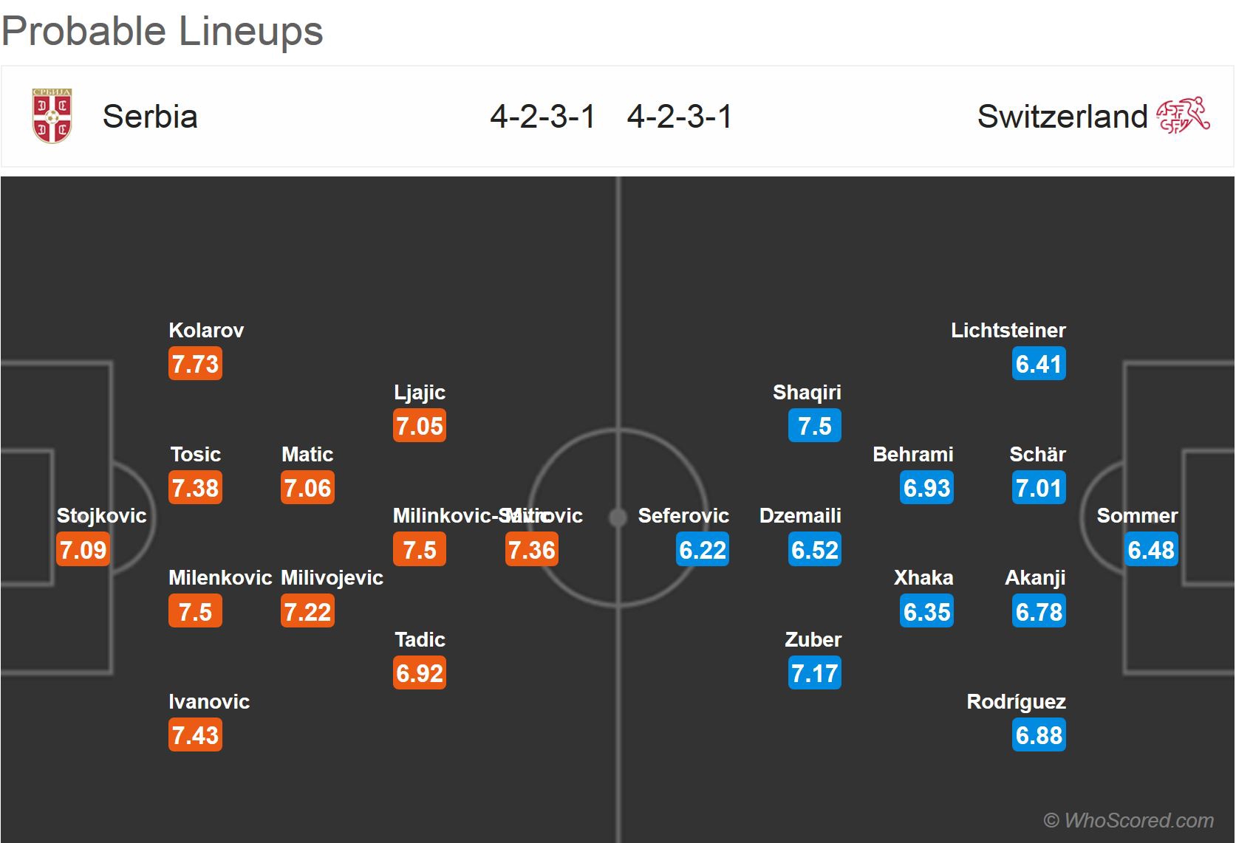Select Stojkovic's 7.09 rating badge
Viewport: 1236px width, 843px height.
(83, 550)
